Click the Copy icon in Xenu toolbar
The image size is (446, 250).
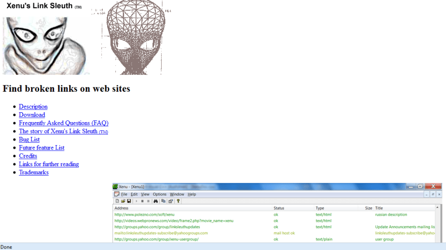[163, 201]
